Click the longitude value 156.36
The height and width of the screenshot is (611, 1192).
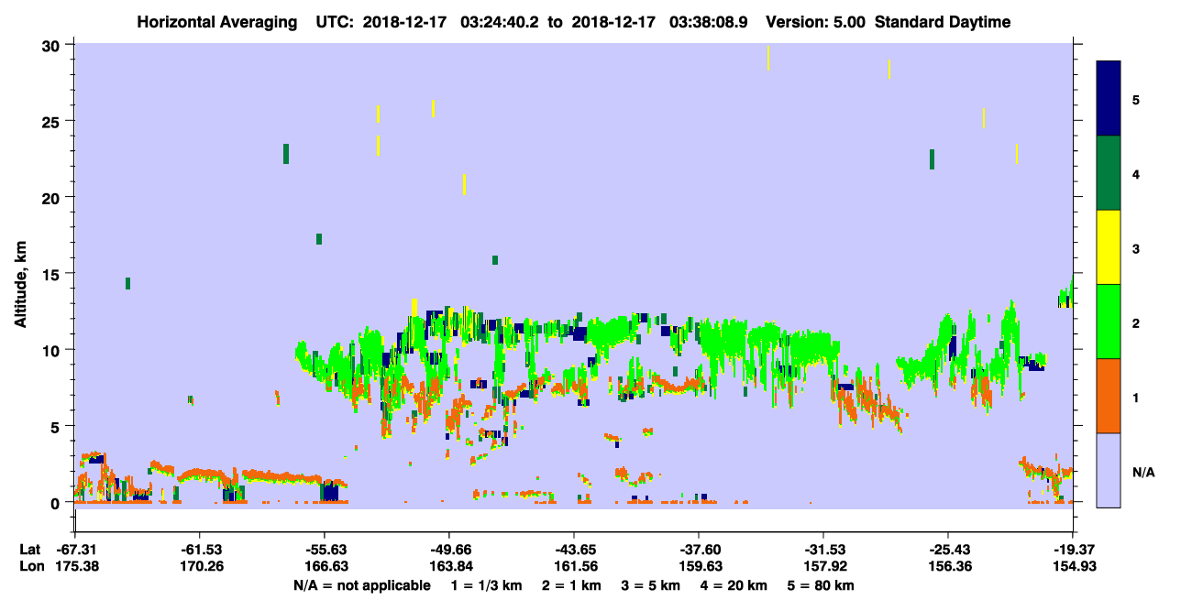pos(948,566)
